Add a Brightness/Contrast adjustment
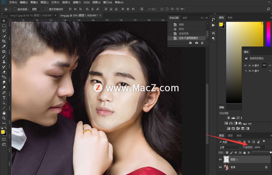This screenshot has height=175, width=272. coord(228,118)
